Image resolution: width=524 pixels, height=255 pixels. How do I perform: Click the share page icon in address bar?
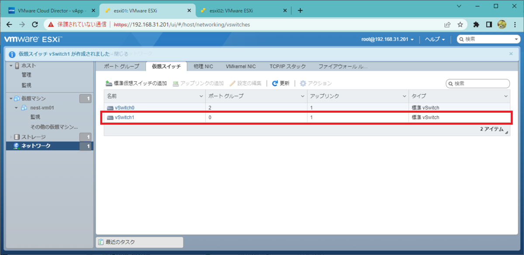(x=448, y=24)
